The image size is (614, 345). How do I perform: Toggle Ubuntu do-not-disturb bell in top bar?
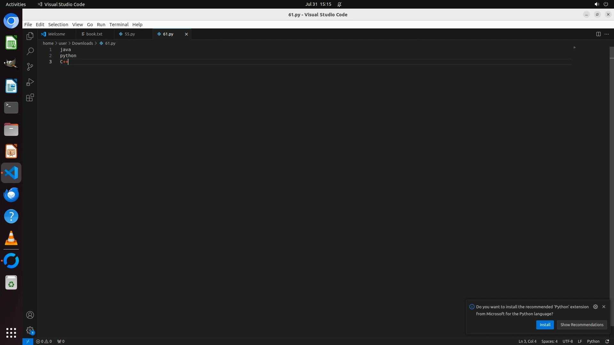[x=339, y=4]
